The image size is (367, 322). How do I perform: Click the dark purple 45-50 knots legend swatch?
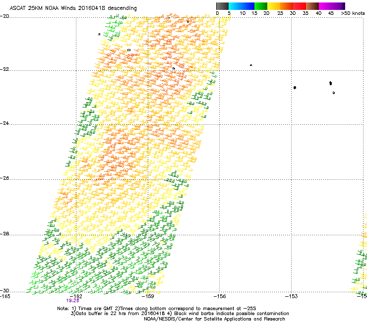[x=338, y=6]
